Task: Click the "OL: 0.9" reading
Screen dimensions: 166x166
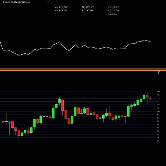Action: (113, 14)
